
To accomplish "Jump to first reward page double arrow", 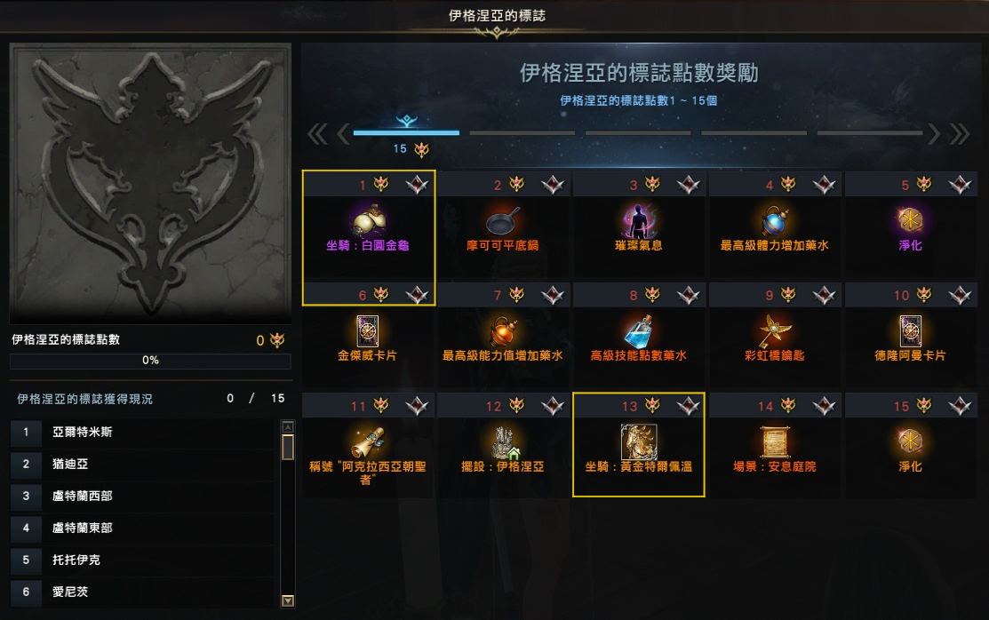I will (317, 134).
